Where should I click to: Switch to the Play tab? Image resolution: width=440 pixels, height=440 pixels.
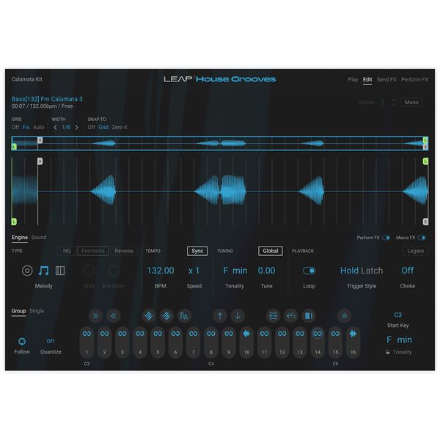pos(353,80)
